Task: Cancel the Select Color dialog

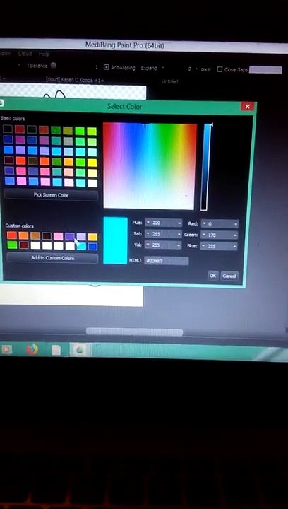Action: tap(229, 276)
